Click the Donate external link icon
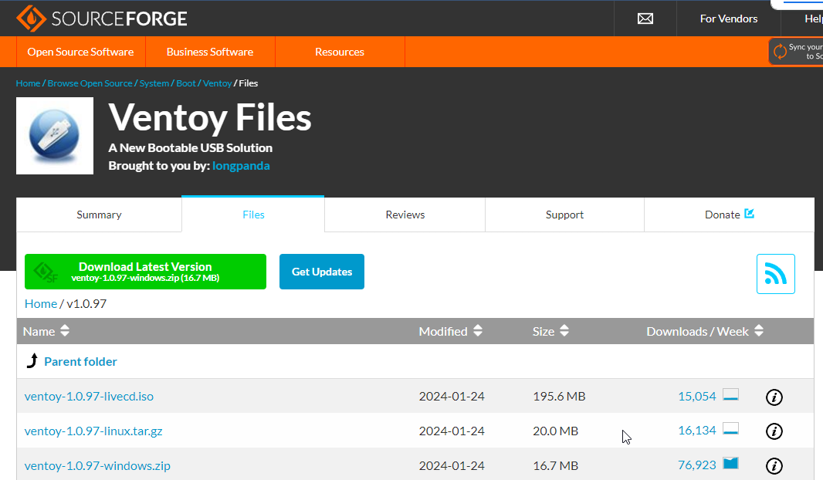 [750, 214]
